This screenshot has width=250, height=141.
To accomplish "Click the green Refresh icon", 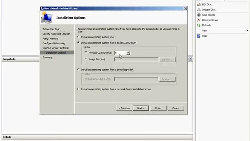I will tap(199, 25).
